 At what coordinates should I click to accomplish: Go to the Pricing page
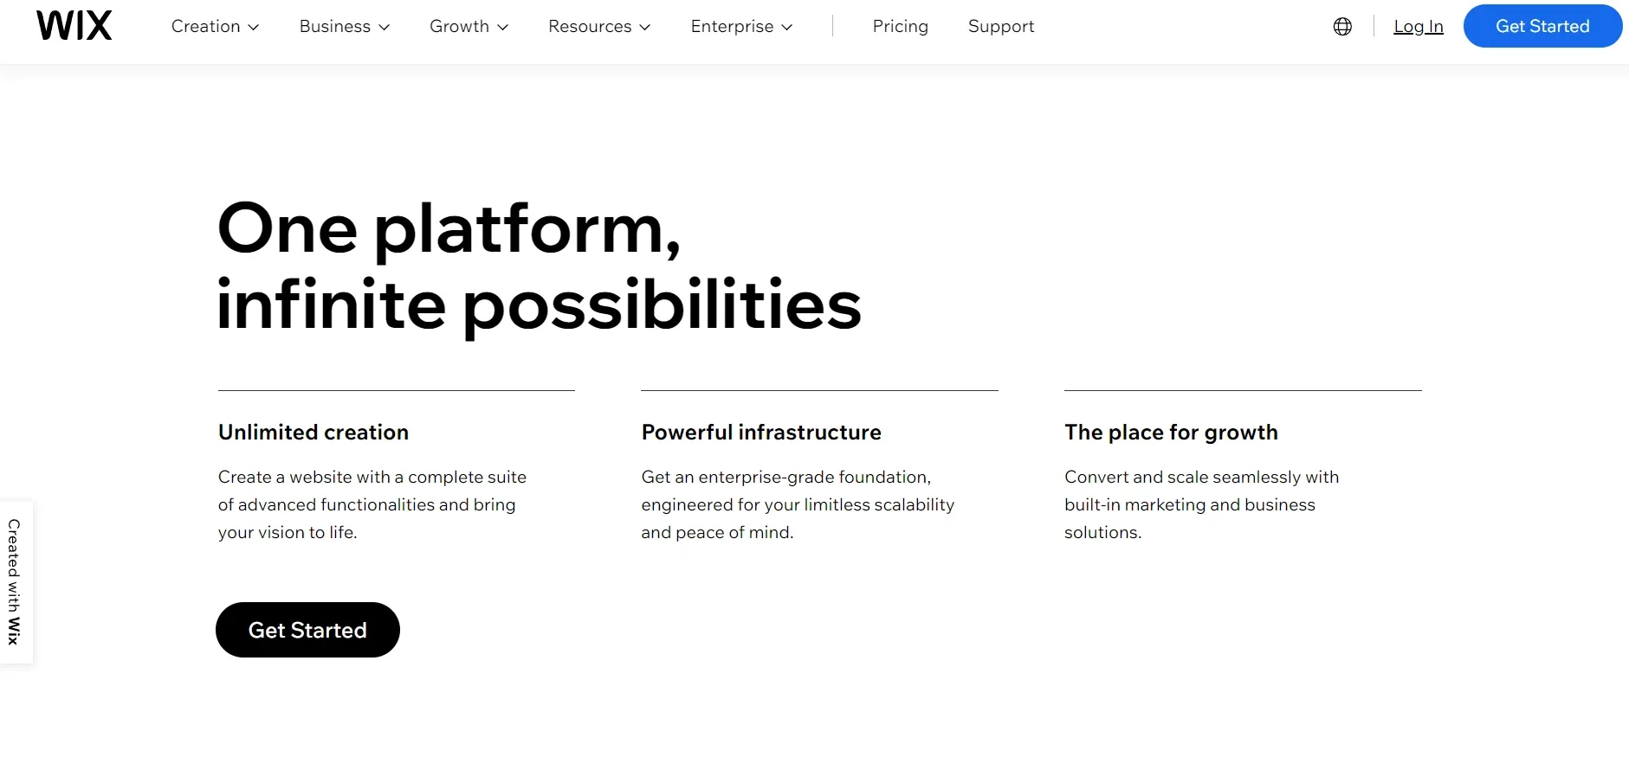pos(900,27)
